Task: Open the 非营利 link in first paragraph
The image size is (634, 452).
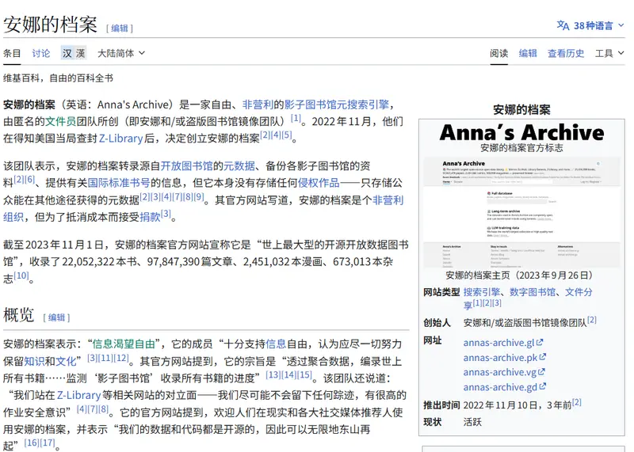Action: point(258,104)
